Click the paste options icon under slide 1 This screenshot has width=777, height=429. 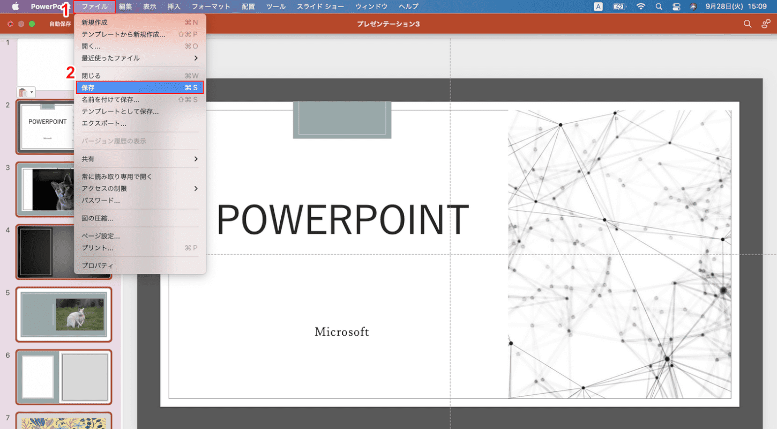26,92
